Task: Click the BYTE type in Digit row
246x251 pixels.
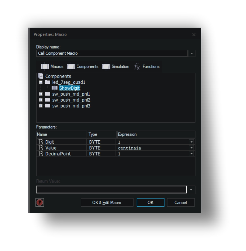Action: (x=95, y=142)
